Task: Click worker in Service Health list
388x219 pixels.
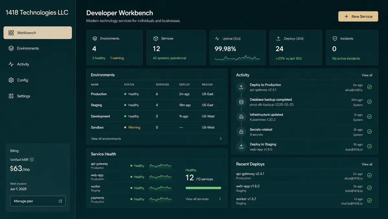Action: pos(96,186)
